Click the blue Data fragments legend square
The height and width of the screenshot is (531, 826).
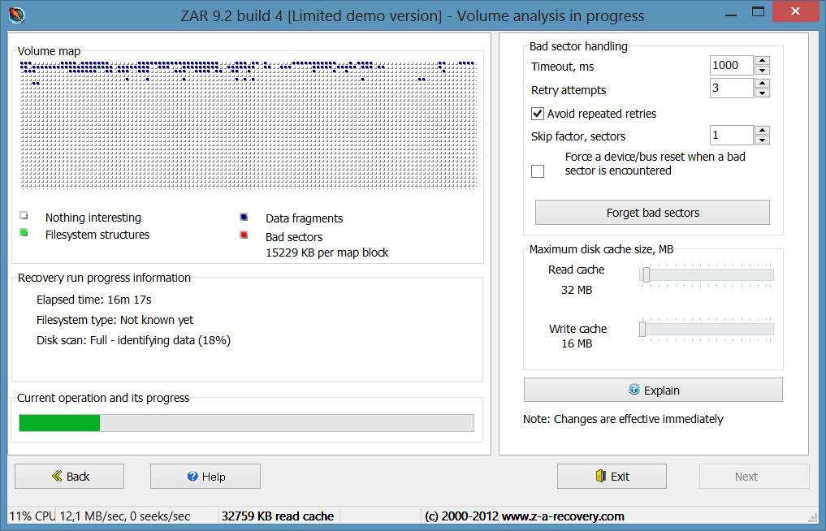[244, 217]
